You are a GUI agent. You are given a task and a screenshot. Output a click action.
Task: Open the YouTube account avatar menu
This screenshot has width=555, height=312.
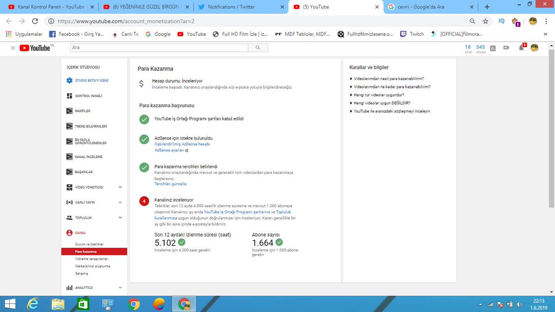535,48
